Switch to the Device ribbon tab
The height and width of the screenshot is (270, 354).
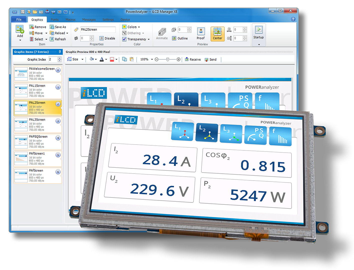point(125,19)
